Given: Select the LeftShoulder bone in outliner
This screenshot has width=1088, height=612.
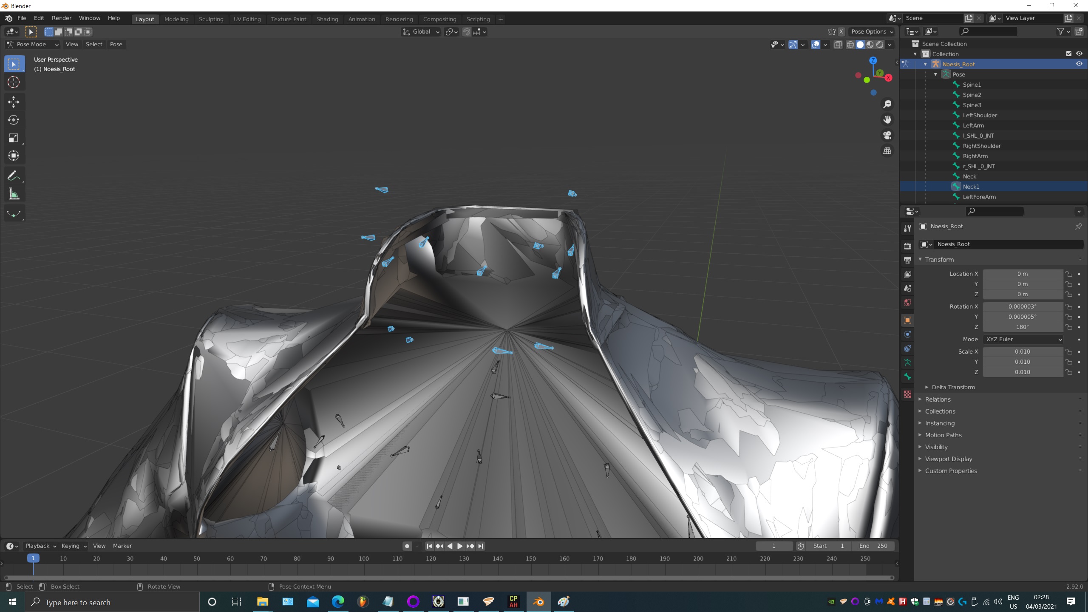Looking at the screenshot, I should 980,115.
